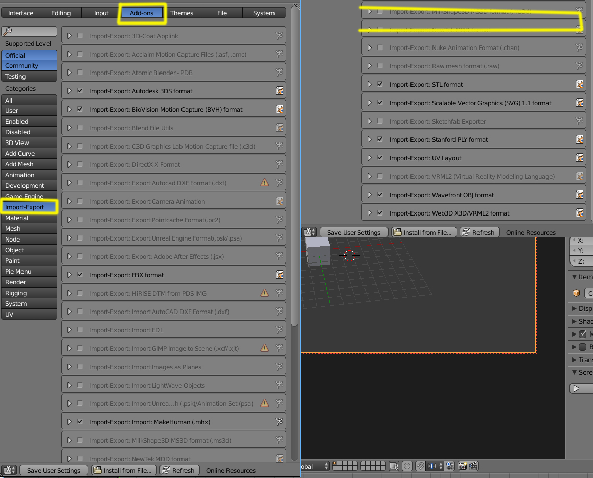Click the Blender support icon on Autodesk 3DS row
This screenshot has width=593, height=478.
click(x=280, y=91)
